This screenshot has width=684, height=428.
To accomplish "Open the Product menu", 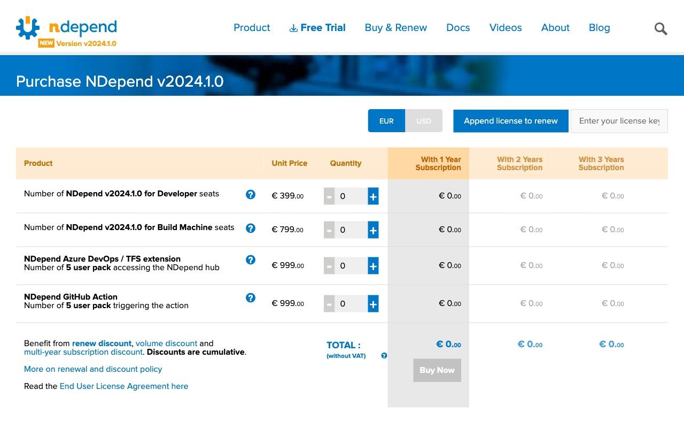I will [252, 28].
